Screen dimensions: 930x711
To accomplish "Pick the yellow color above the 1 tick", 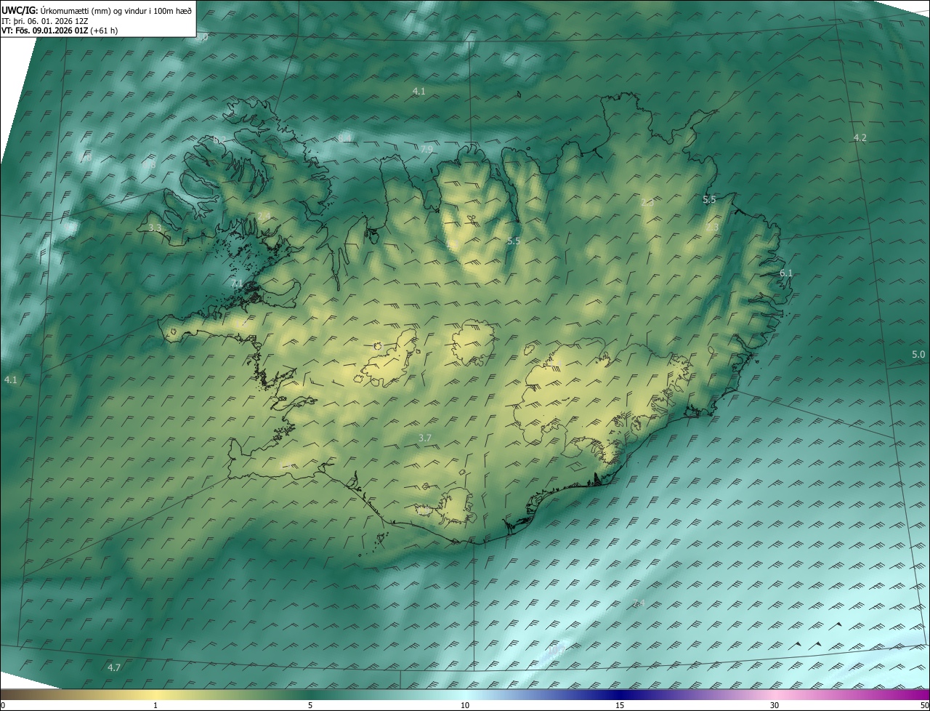I will pos(155,694).
